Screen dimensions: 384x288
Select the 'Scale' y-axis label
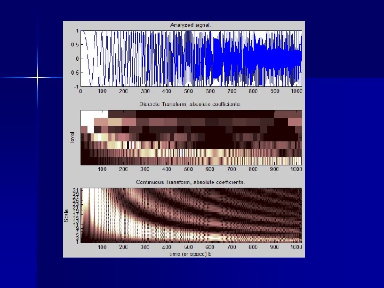coord(66,216)
